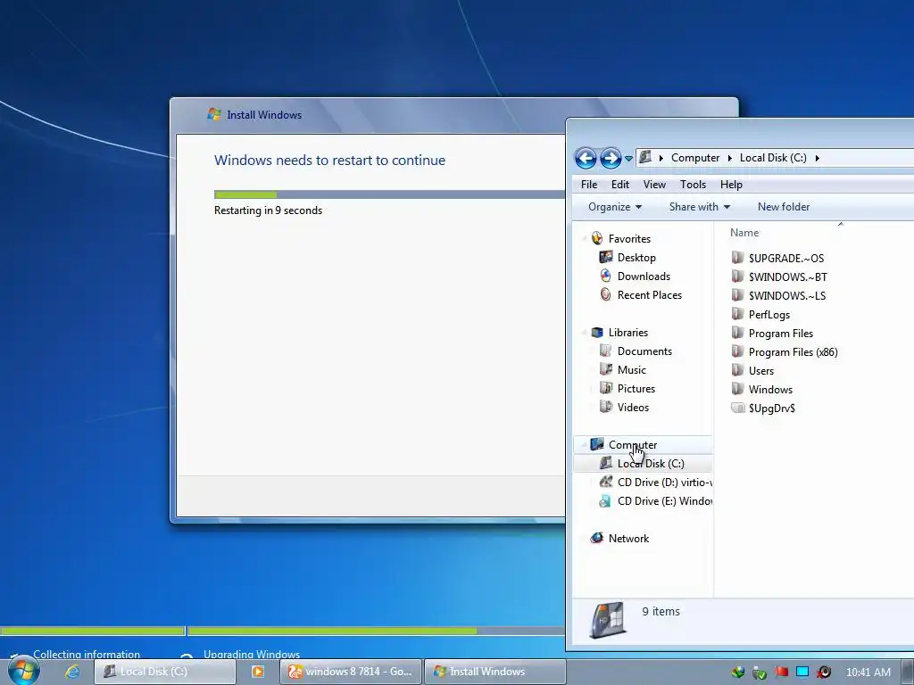Open the Help menu

click(x=731, y=185)
